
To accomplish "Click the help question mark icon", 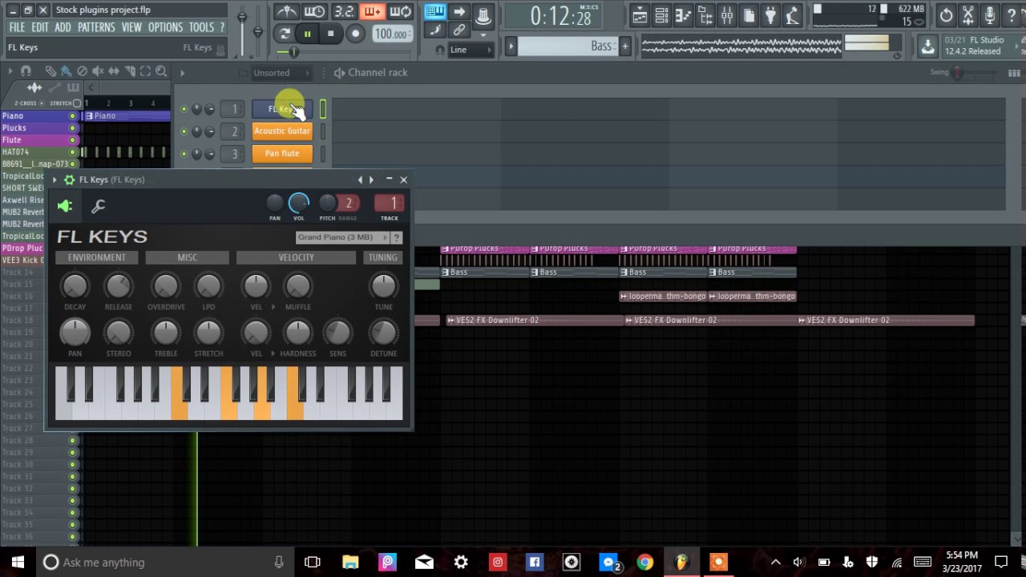I will point(1011,15).
